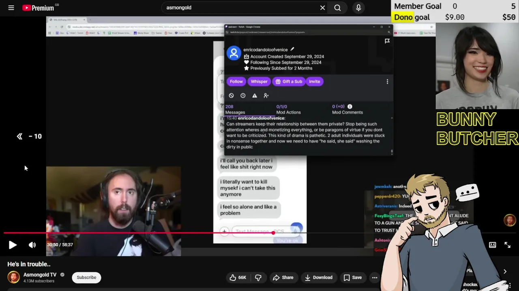Click the enricodandoloofvenice username heading
Image resolution: width=519 pixels, height=291 pixels.
[266, 50]
